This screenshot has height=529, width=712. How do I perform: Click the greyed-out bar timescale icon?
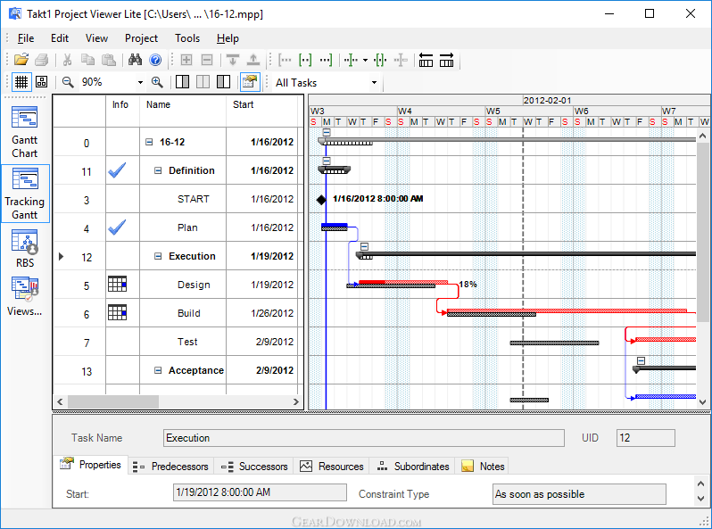401,60
